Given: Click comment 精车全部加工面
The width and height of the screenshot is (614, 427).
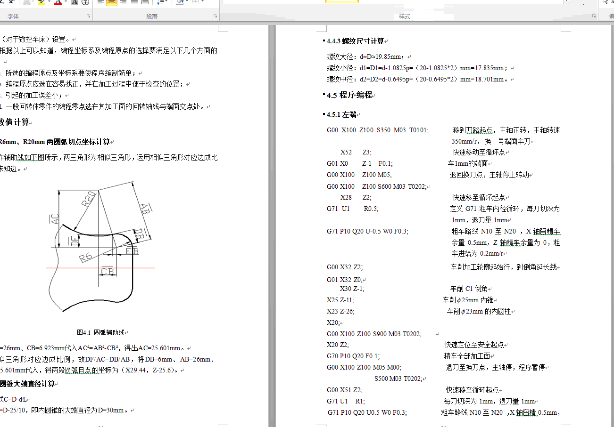Looking at the screenshot, I should point(468,356).
